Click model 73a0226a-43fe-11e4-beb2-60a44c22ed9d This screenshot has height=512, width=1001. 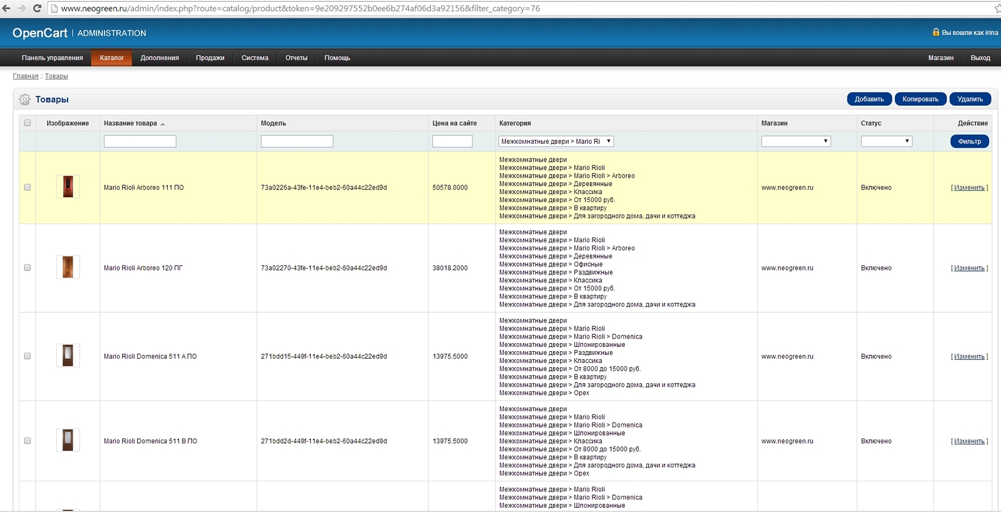pyautogui.click(x=324, y=188)
